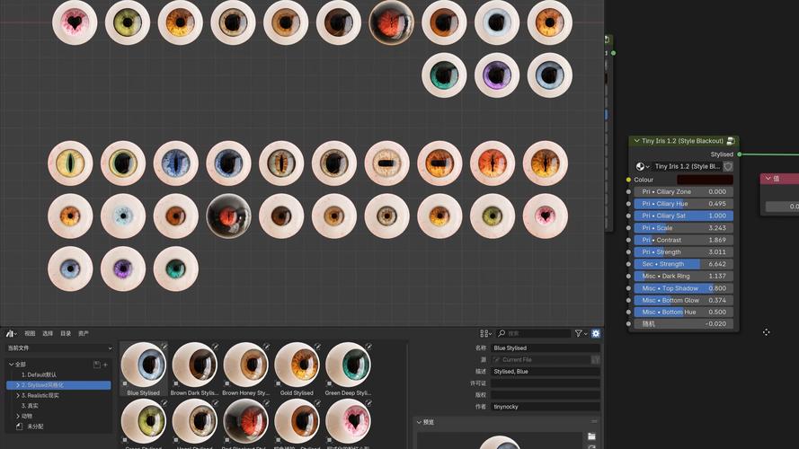The height and width of the screenshot is (449, 799).
Task: Open the 当前文件 asset library dropdown
Action: (59, 348)
